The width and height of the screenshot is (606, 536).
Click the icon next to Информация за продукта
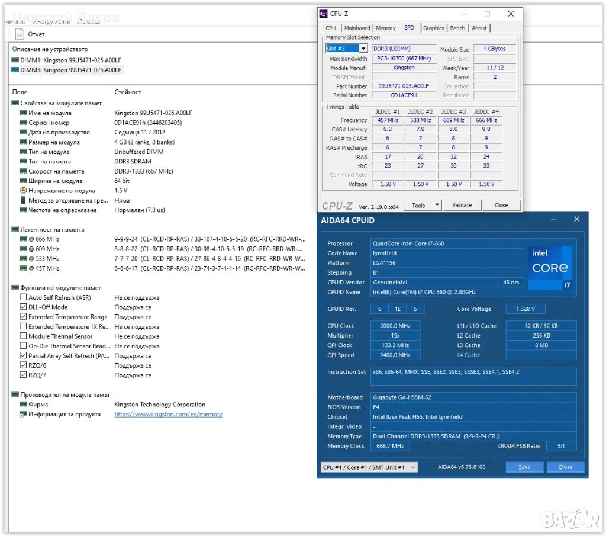click(x=24, y=415)
